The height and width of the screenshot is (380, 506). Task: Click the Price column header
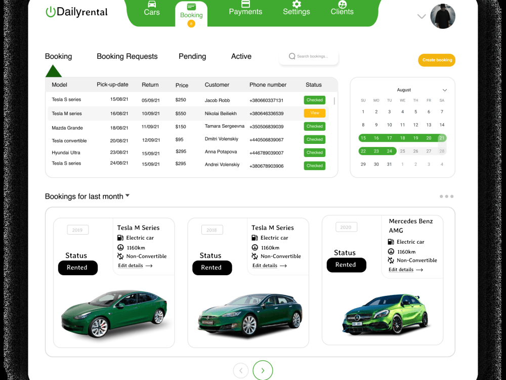coord(182,85)
